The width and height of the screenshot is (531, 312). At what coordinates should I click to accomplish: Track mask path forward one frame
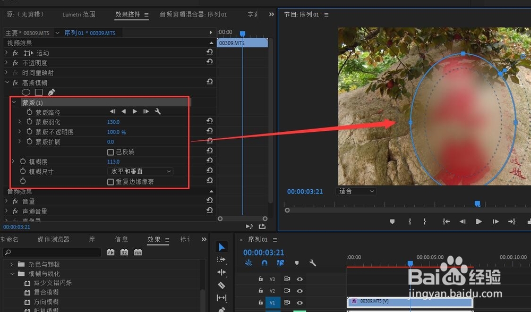(x=146, y=111)
